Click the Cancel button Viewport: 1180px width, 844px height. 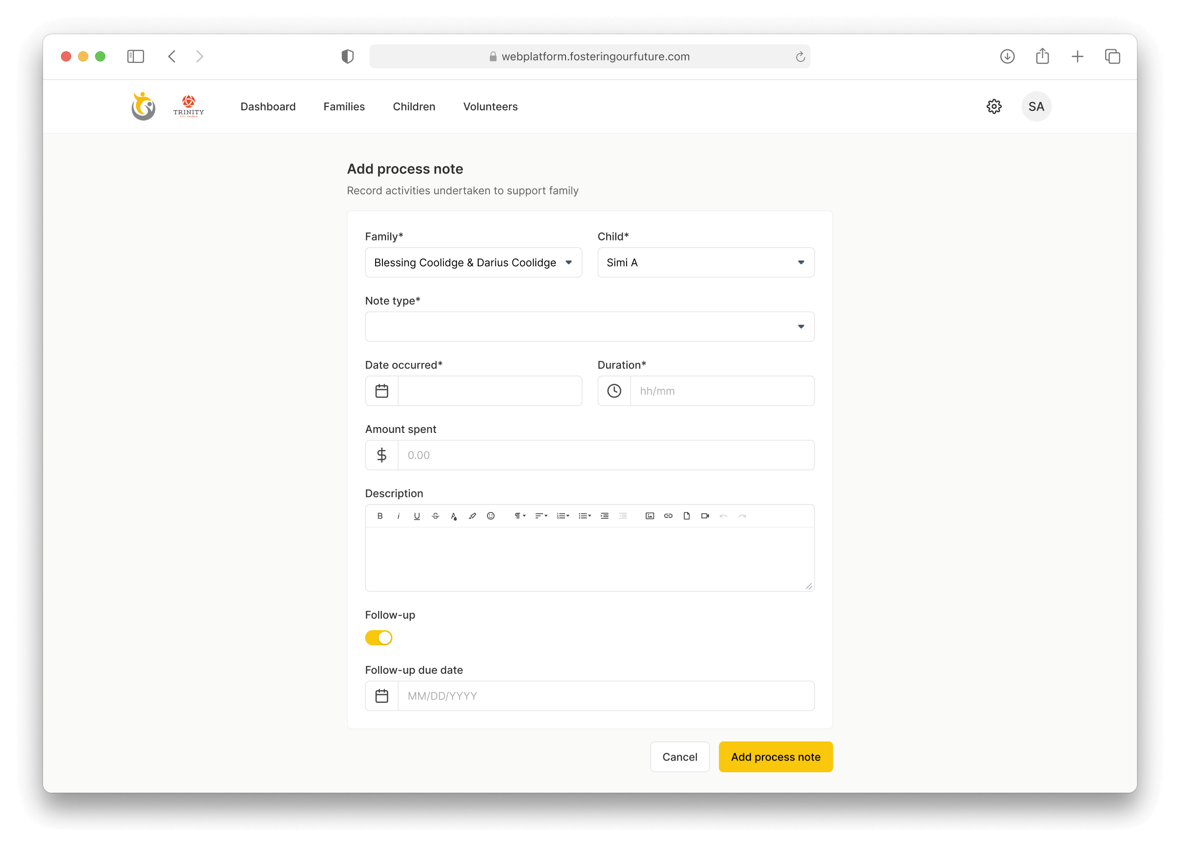(x=679, y=757)
